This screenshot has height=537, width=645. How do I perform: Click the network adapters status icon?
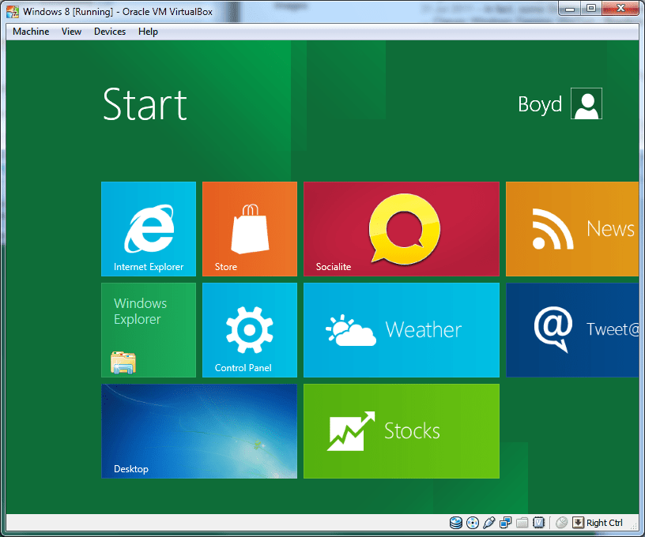point(506,523)
